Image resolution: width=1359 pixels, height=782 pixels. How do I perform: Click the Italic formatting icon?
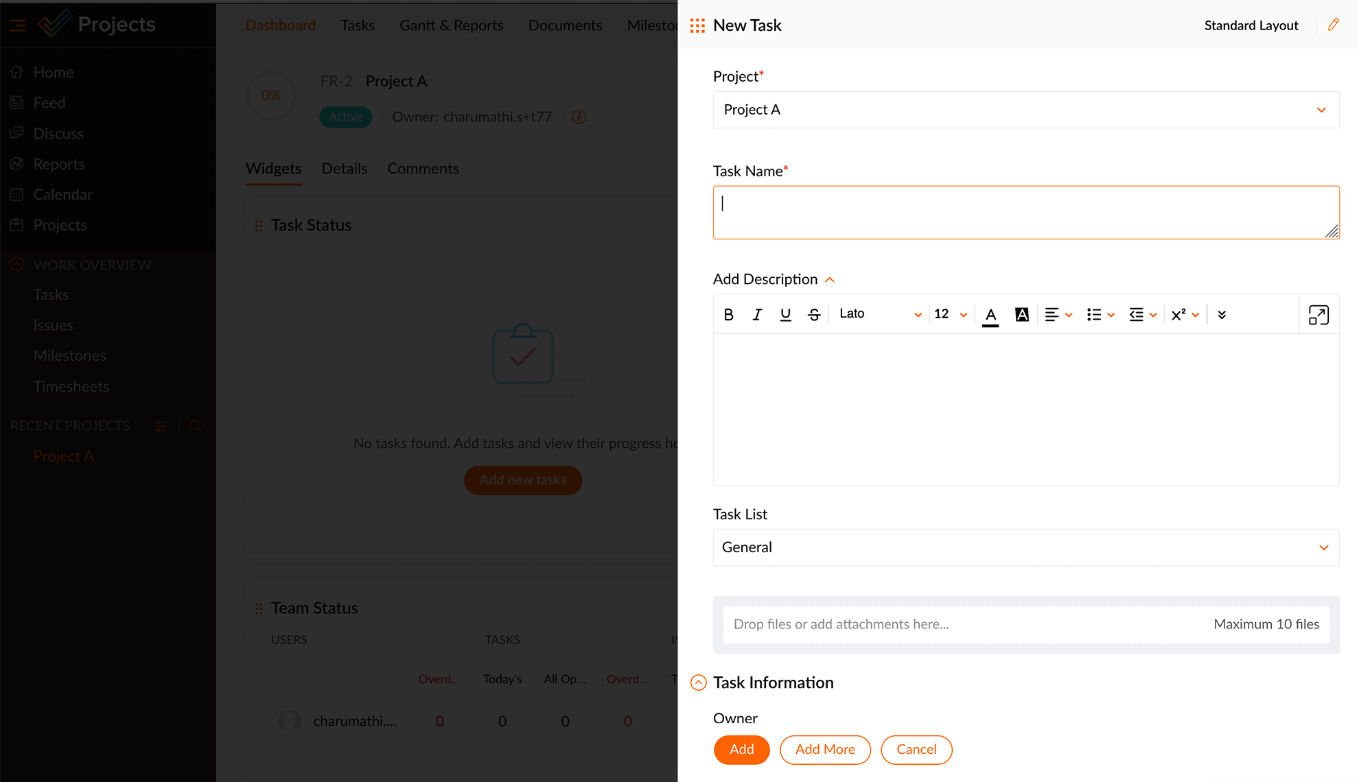point(757,313)
